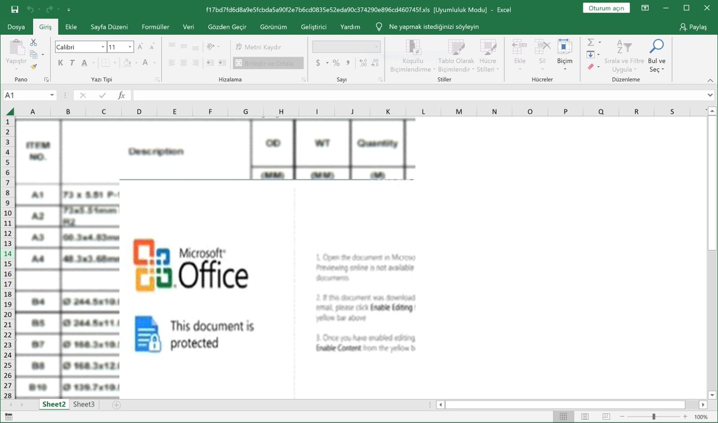
Task: Click the zoom out minus button
Action: [x=623, y=416]
